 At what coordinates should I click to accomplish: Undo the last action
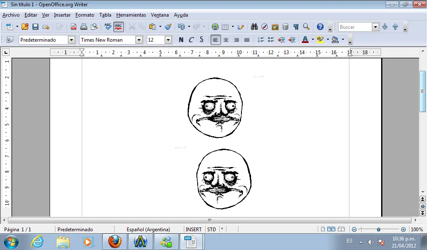pos(181,27)
